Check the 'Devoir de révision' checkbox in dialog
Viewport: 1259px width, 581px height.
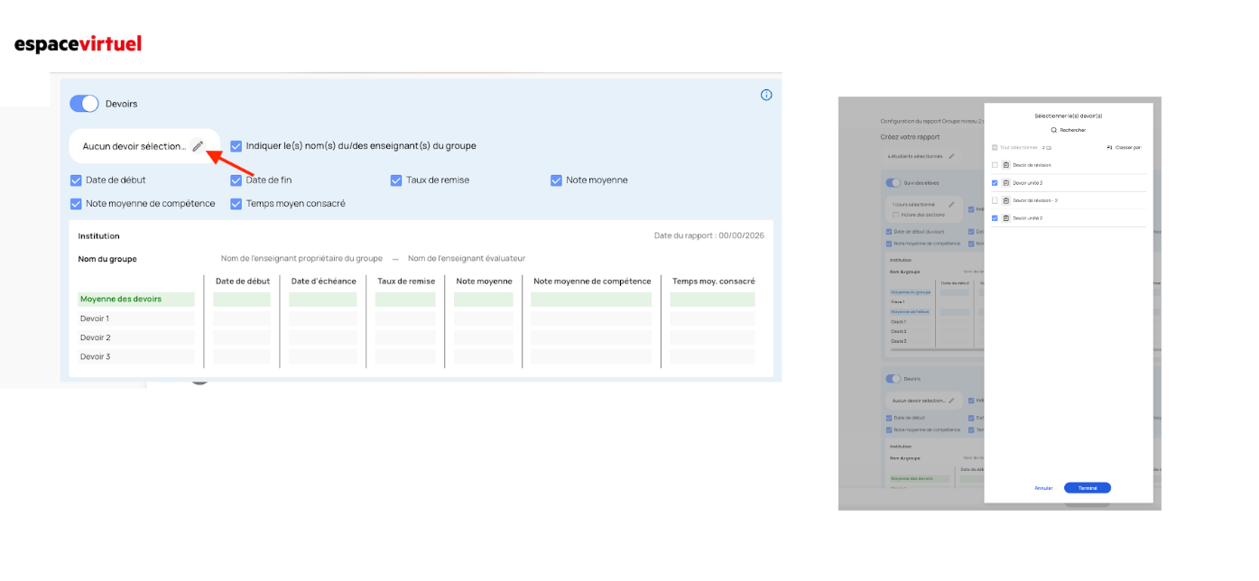[995, 165]
